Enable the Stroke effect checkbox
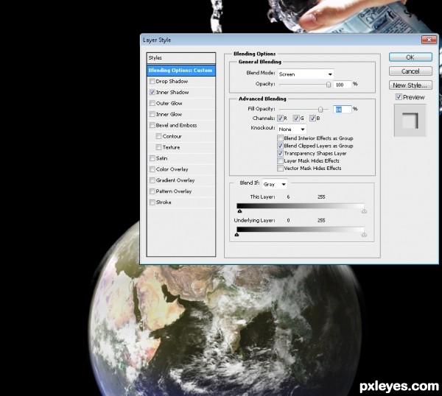Screen dimensions: 442x396 click(x=152, y=202)
